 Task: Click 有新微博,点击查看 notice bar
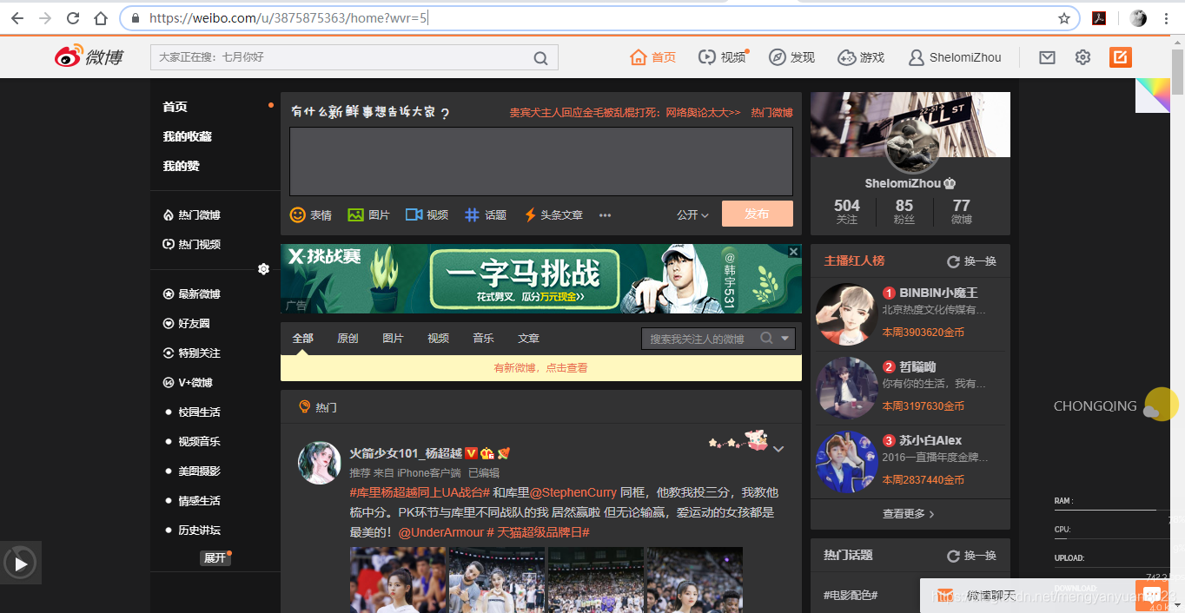540,368
